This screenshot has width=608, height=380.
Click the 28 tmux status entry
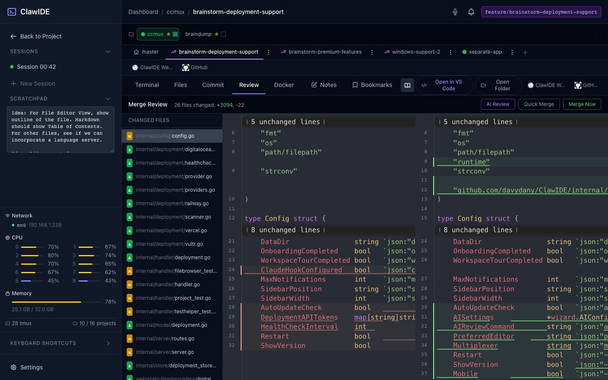[19, 323]
